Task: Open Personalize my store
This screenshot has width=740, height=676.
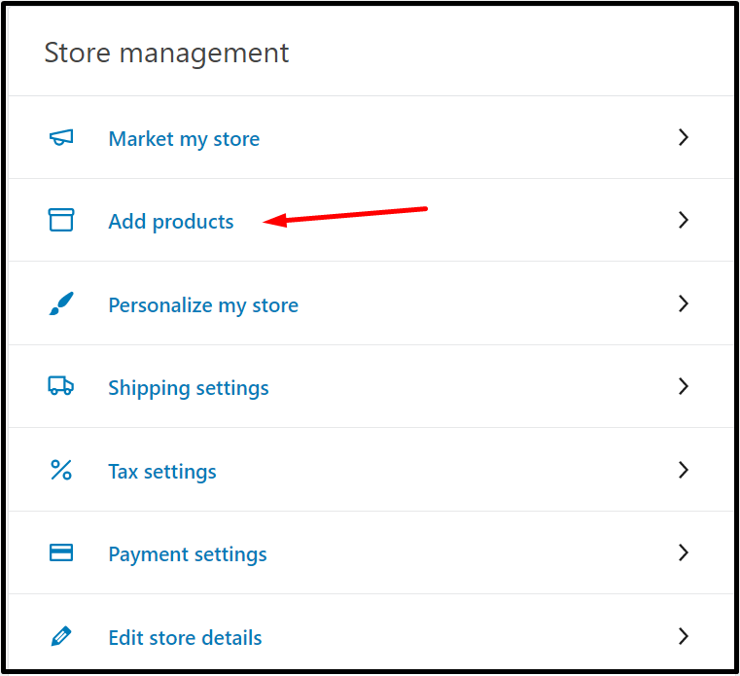Action: pyautogui.click(x=203, y=305)
